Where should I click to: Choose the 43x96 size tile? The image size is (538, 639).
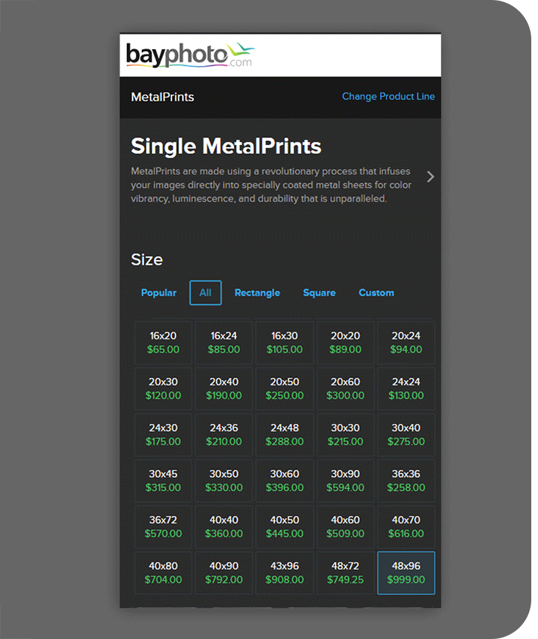tap(284, 572)
